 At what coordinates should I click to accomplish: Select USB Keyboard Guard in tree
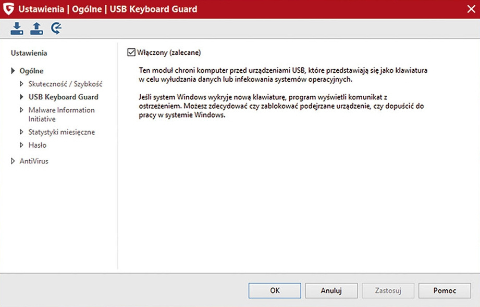pyautogui.click(x=63, y=97)
